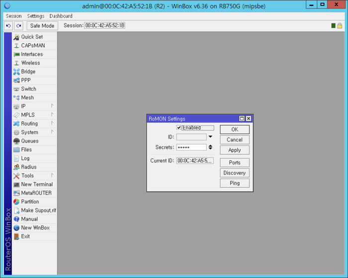Click the Secrets input field
Viewport: 348px width, 278px height.
[x=191, y=147]
